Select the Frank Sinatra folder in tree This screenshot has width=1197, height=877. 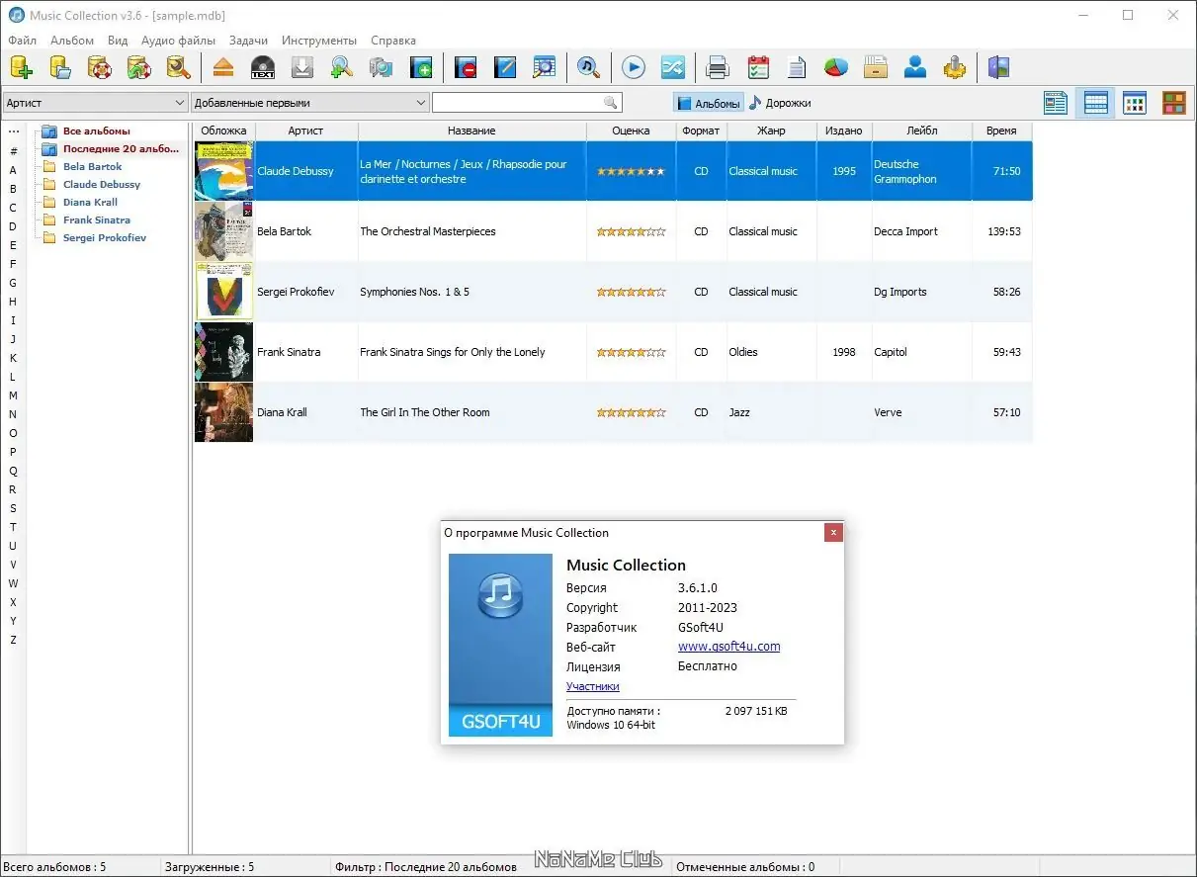point(96,220)
